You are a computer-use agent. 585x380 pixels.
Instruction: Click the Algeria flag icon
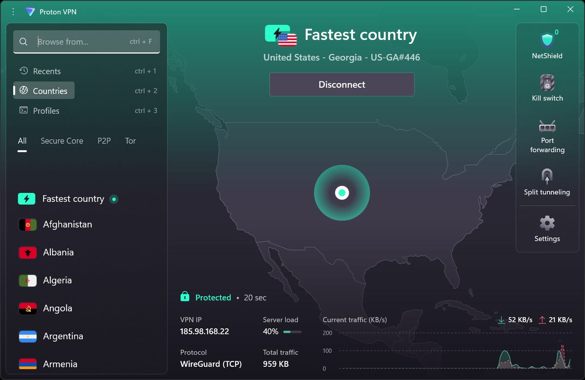pos(28,281)
